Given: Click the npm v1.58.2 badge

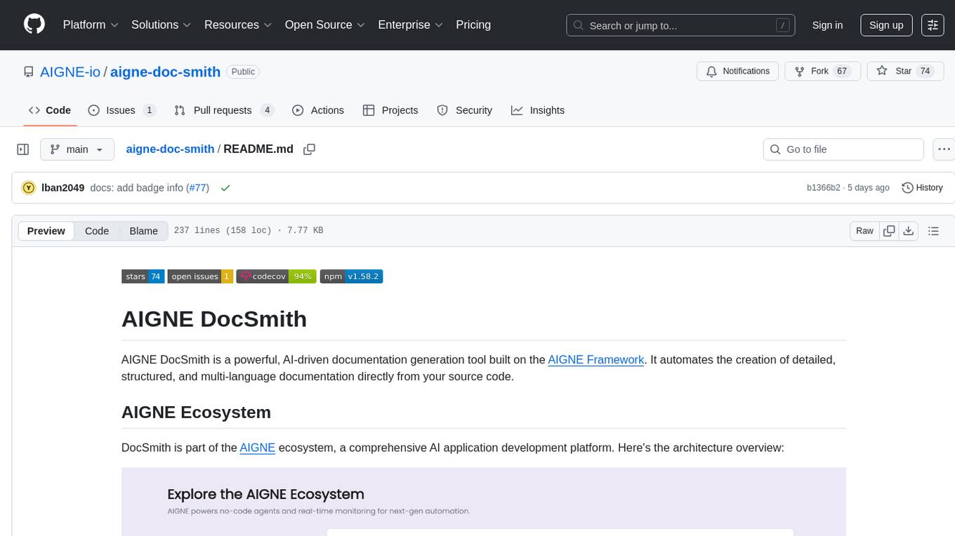Looking at the screenshot, I should click(x=351, y=276).
